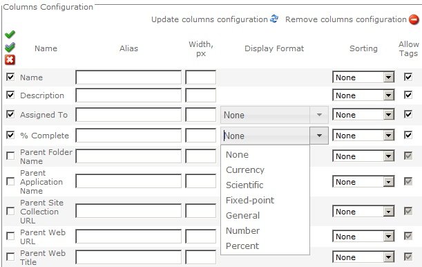Uncheck the Name column checkbox

[10, 77]
